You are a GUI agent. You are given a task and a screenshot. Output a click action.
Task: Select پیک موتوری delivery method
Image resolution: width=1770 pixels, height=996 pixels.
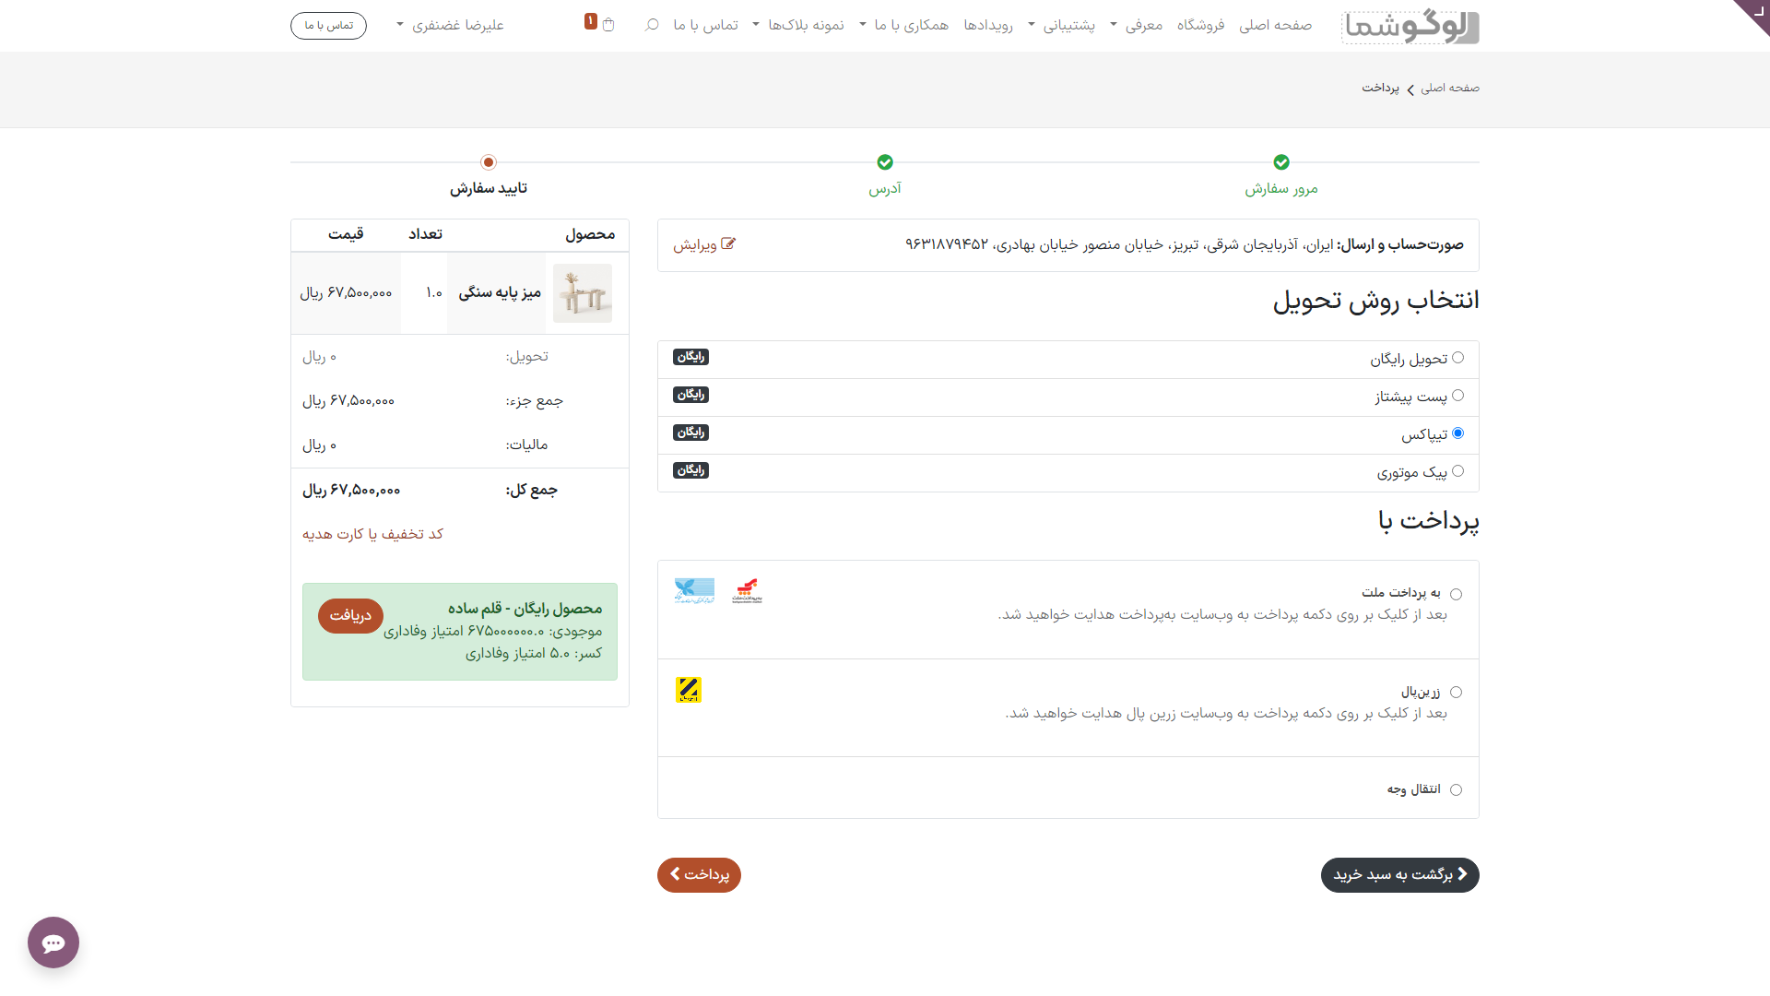[1457, 471]
